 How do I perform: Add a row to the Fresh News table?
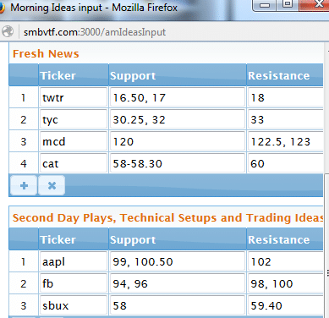pyautogui.click(x=24, y=185)
